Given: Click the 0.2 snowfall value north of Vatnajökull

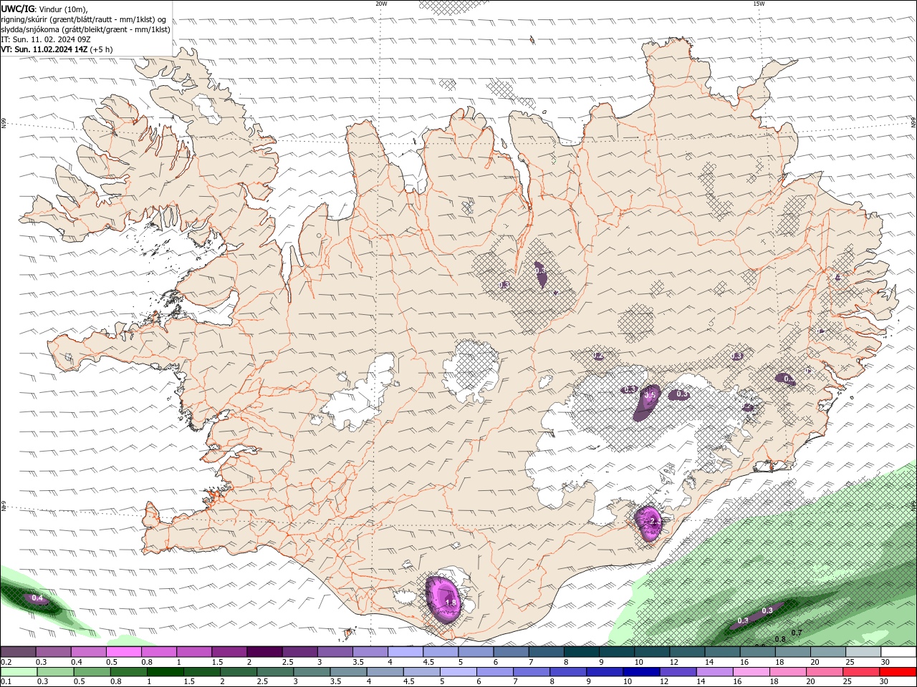Looking at the screenshot, I should [x=598, y=356].
